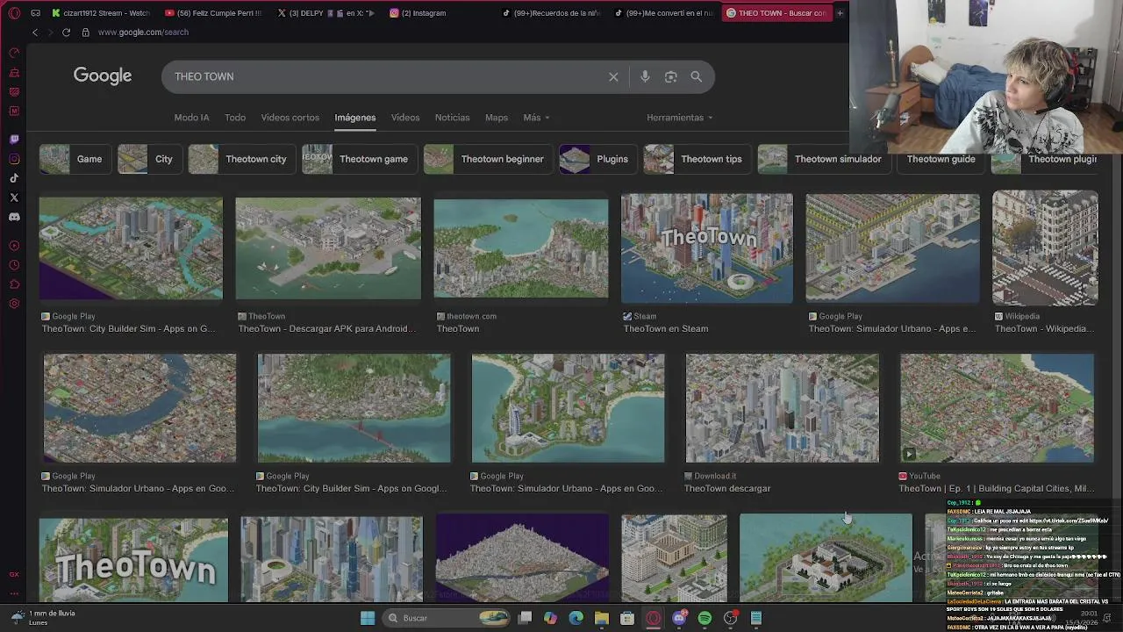Open the TheoTown en Steam result link

(665, 329)
